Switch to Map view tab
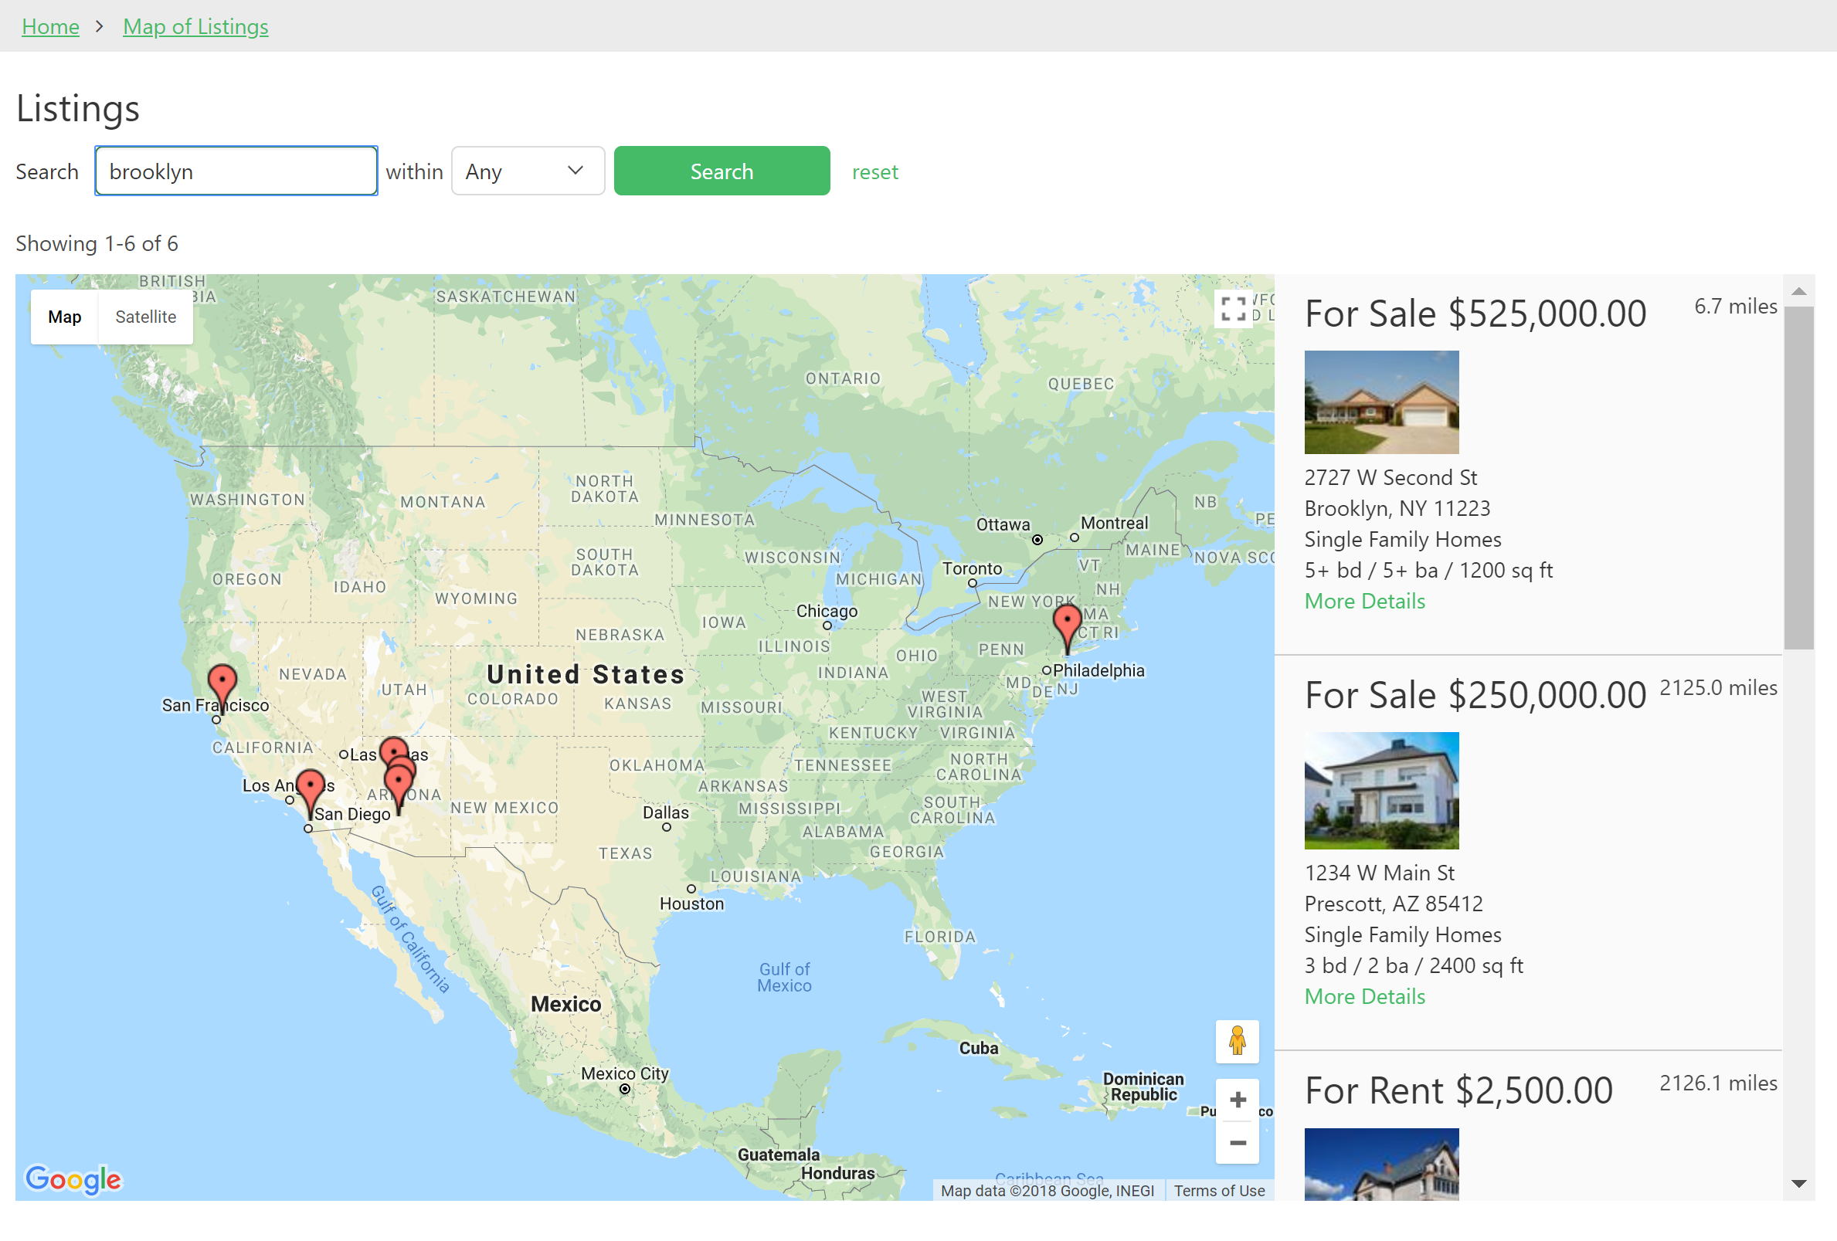This screenshot has width=1837, height=1241. tap(63, 316)
